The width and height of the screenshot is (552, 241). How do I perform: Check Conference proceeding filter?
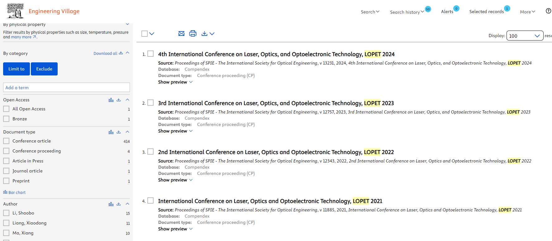[6, 151]
